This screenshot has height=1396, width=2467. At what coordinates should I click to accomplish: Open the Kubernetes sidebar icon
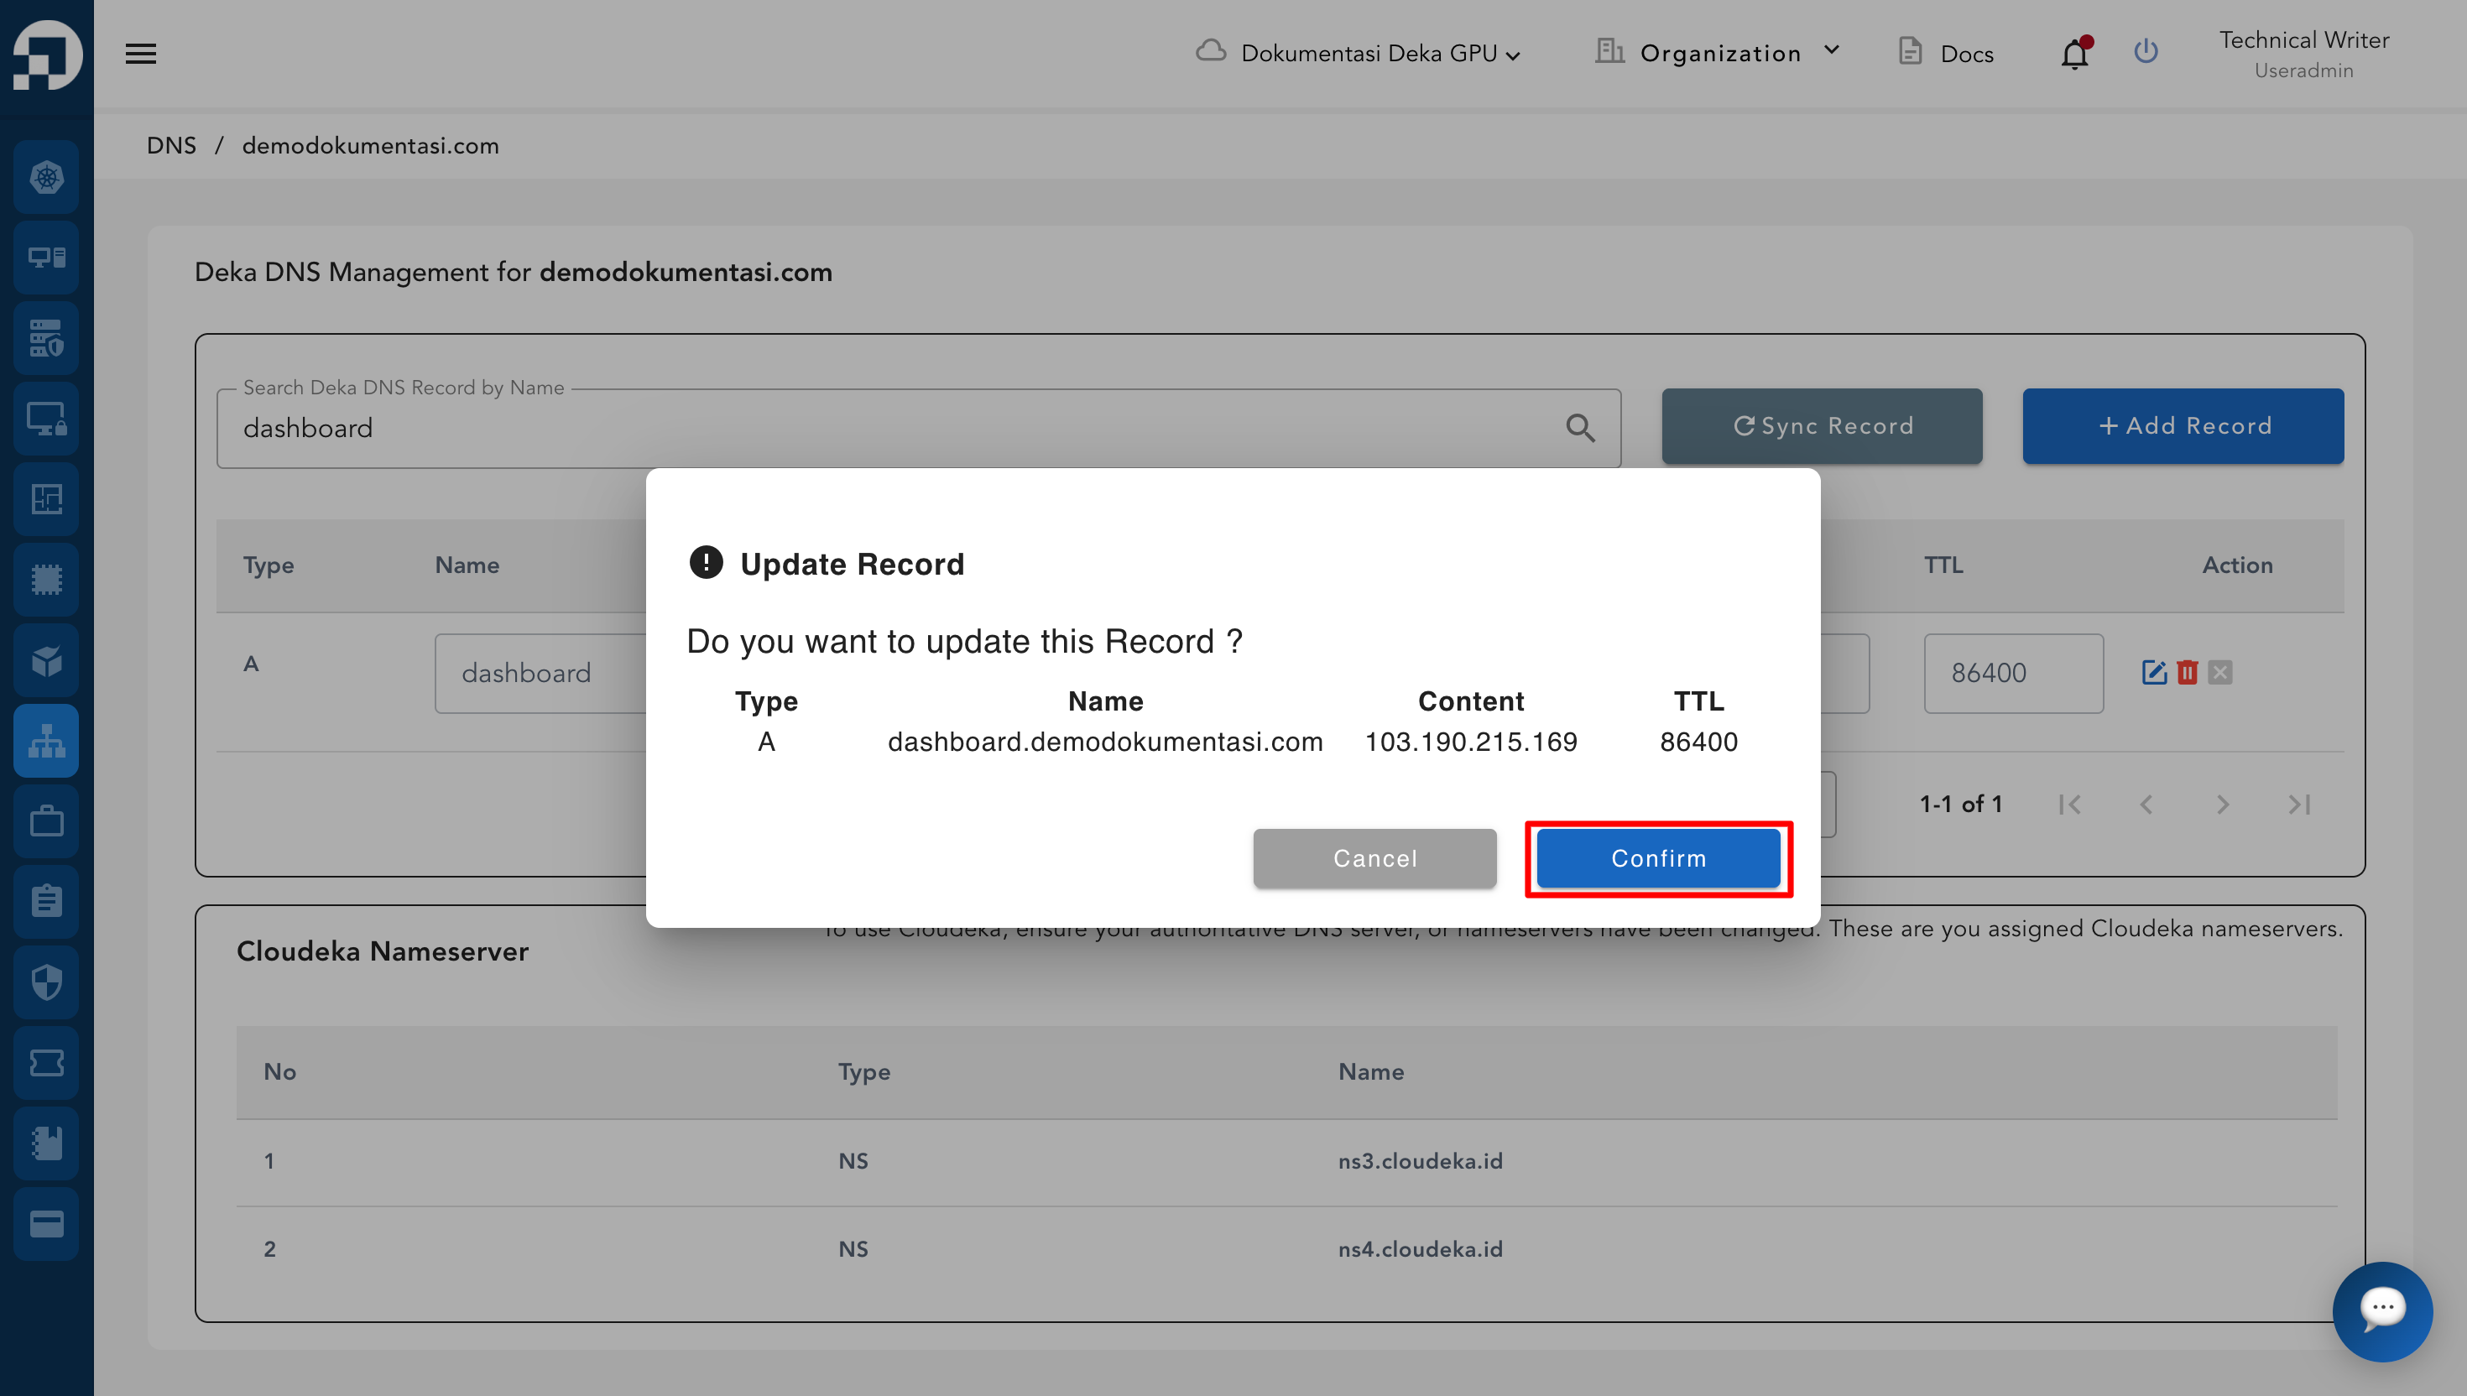pos(46,176)
